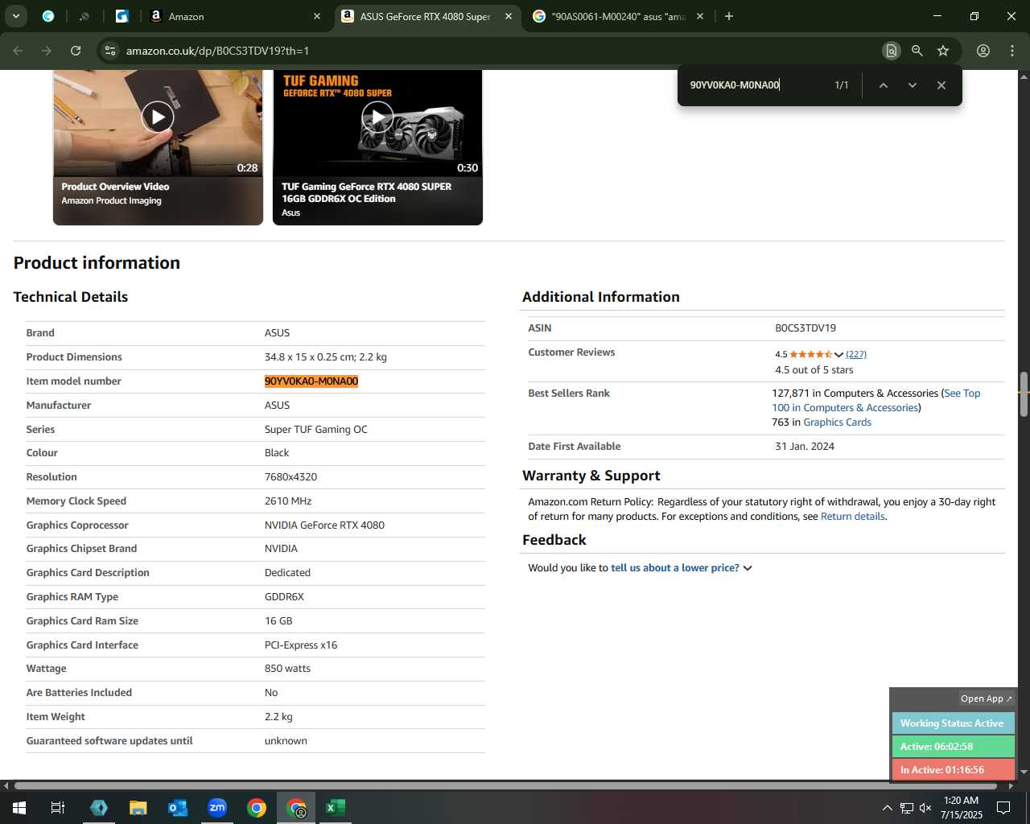Click the Wattage value 850 watts
Screen dimensions: 1030x824
(x=287, y=669)
